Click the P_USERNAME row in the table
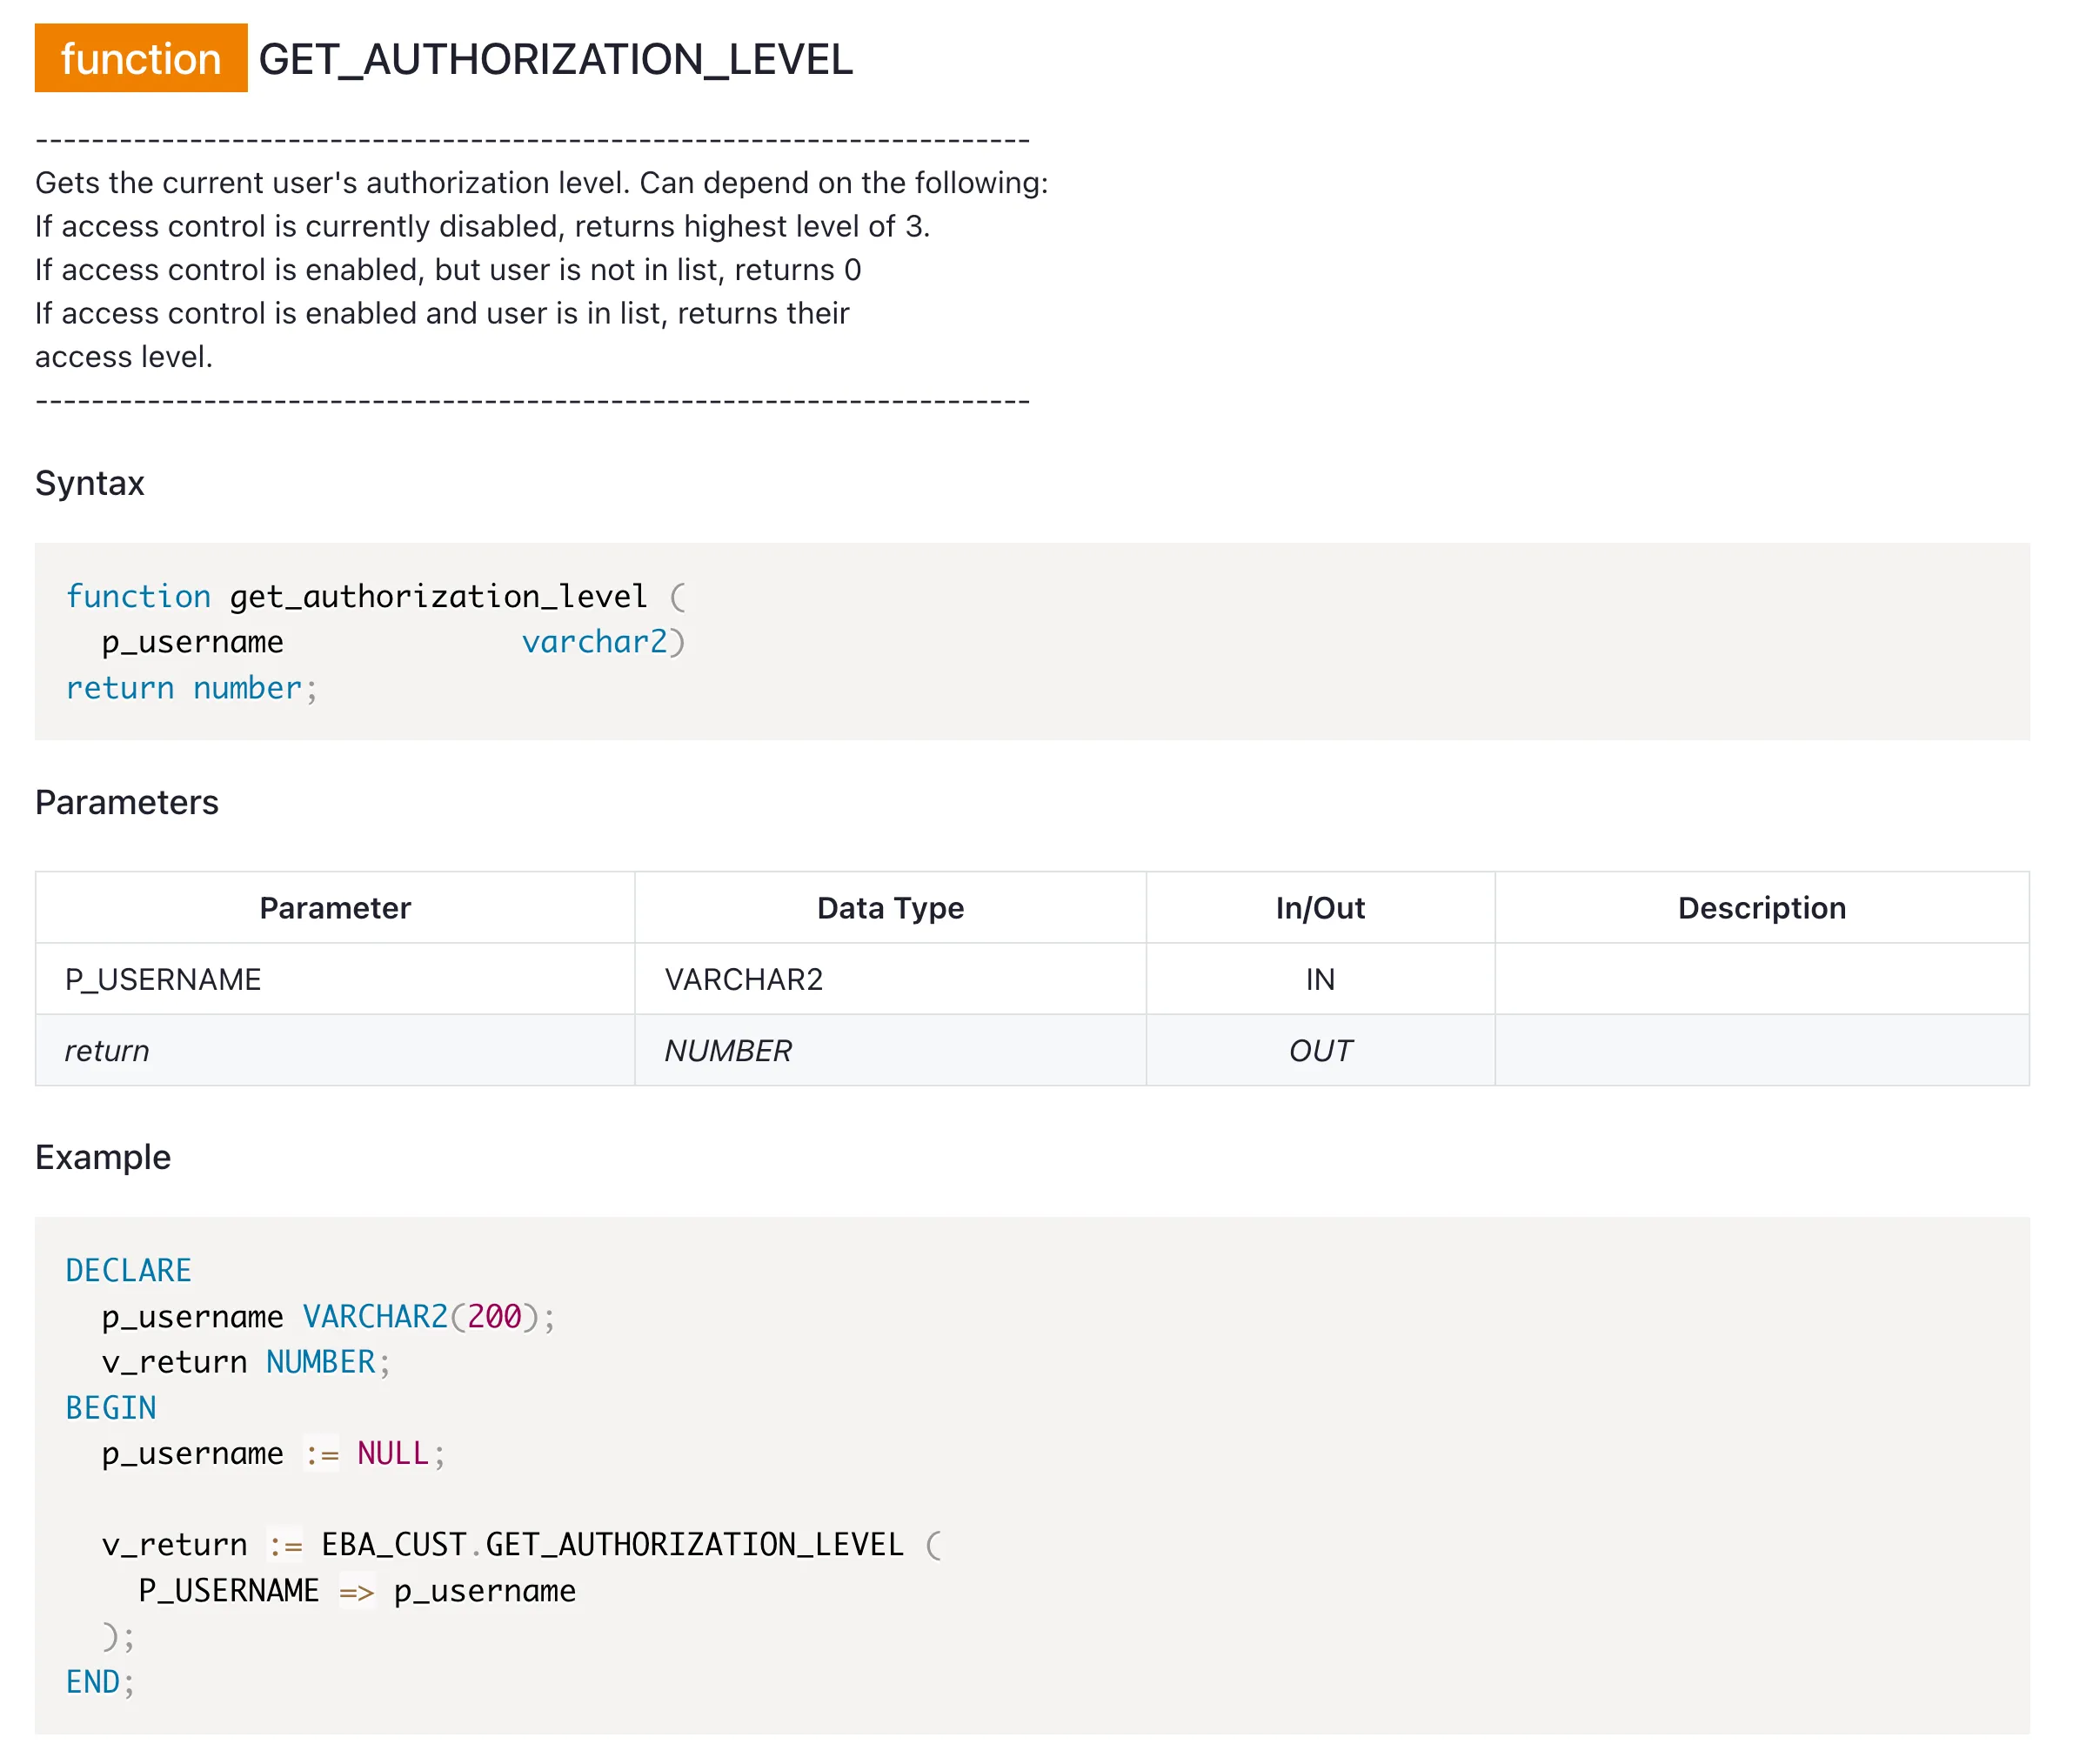The image size is (2093, 1764). pos(161,979)
